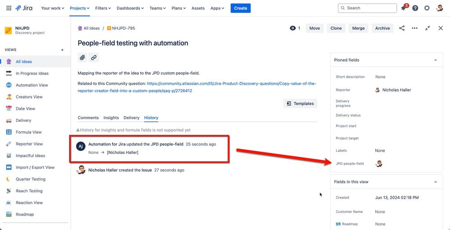Open the Formula View
This screenshot has width=450, height=230.
36,132
